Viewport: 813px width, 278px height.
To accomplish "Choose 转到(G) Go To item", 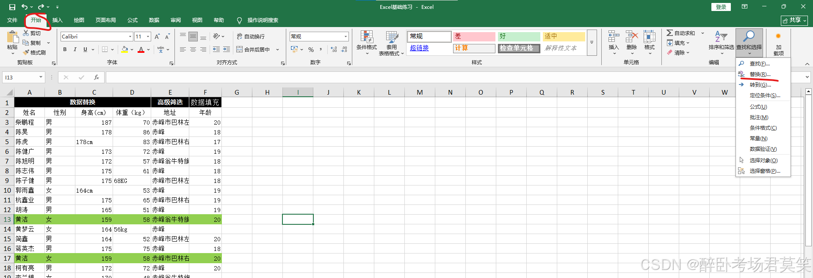I will (x=763, y=84).
